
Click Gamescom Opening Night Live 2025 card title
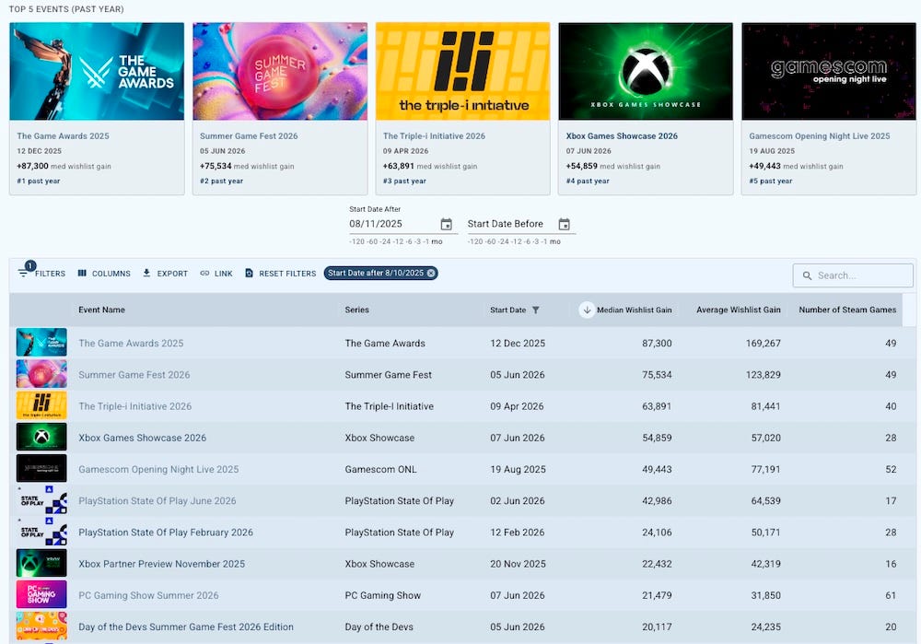[819, 135]
